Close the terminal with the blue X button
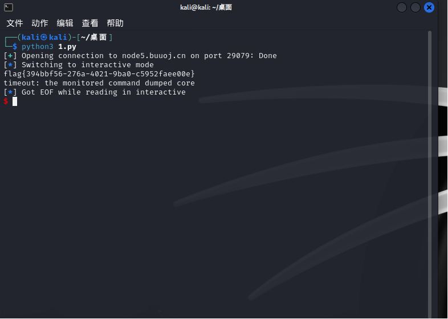Screen dimensions: 448x319 point(429,7)
